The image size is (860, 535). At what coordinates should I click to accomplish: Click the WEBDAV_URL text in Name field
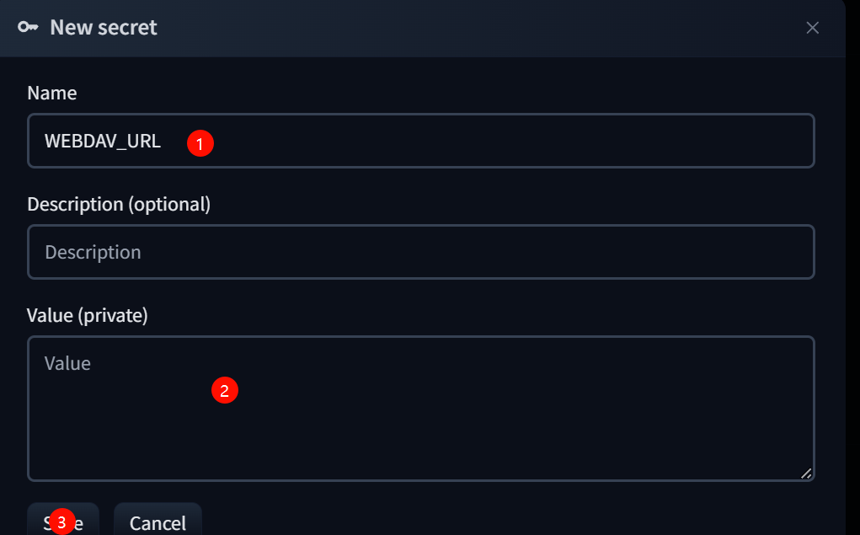(x=103, y=141)
